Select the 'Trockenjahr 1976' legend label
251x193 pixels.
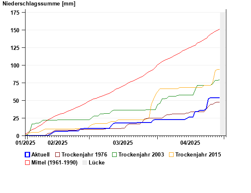[x=85, y=155]
